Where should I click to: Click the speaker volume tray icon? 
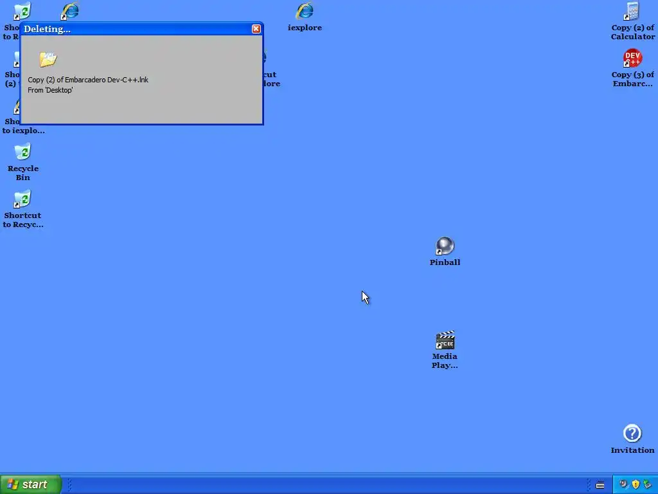point(623,484)
